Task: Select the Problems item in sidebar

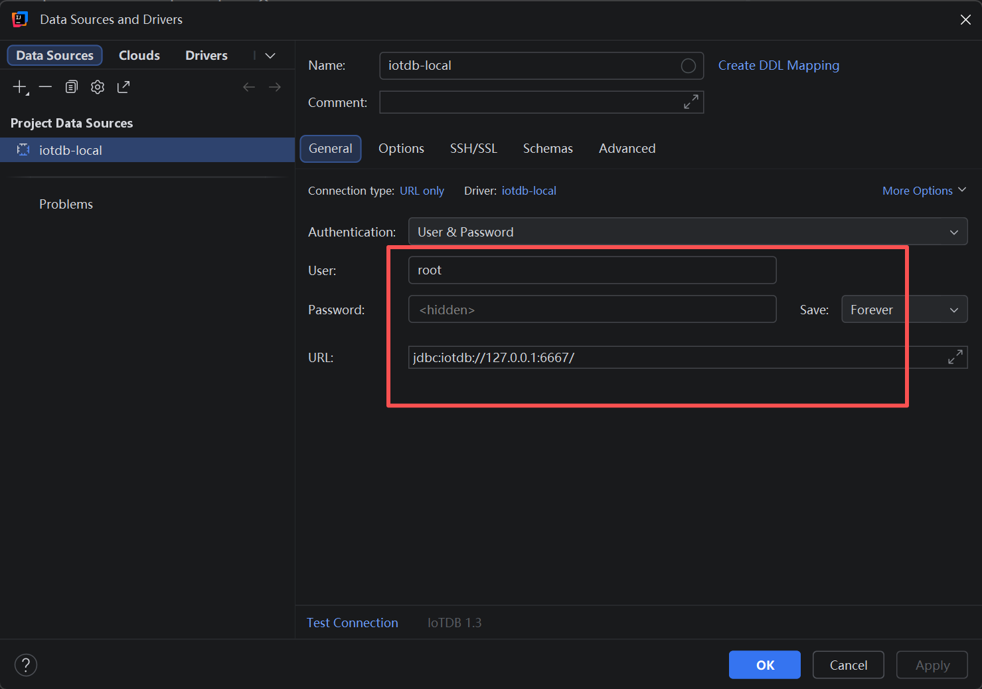Action: (66, 205)
